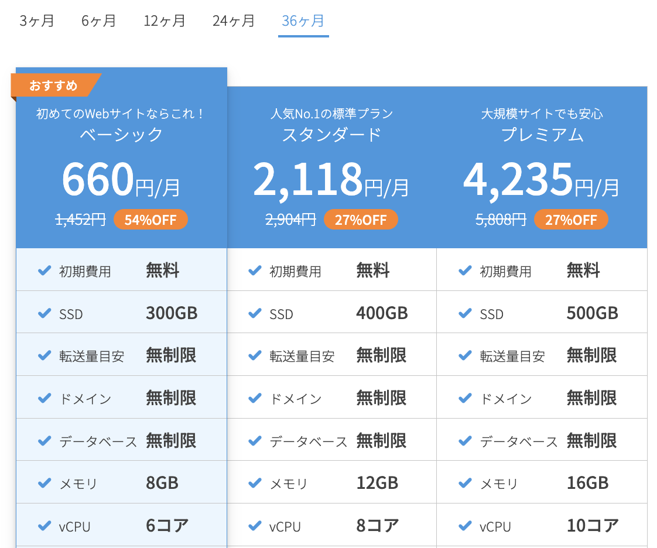Click Premium plan ドメイン checkmark icon
The image size is (657, 548).
pyautogui.click(x=465, y=398)
